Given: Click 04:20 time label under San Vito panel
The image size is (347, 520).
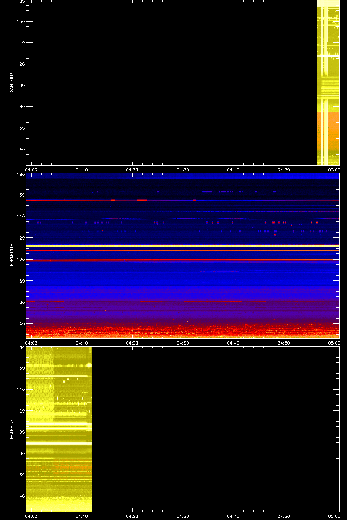Looking at the screenshot, I should [132, 169].
